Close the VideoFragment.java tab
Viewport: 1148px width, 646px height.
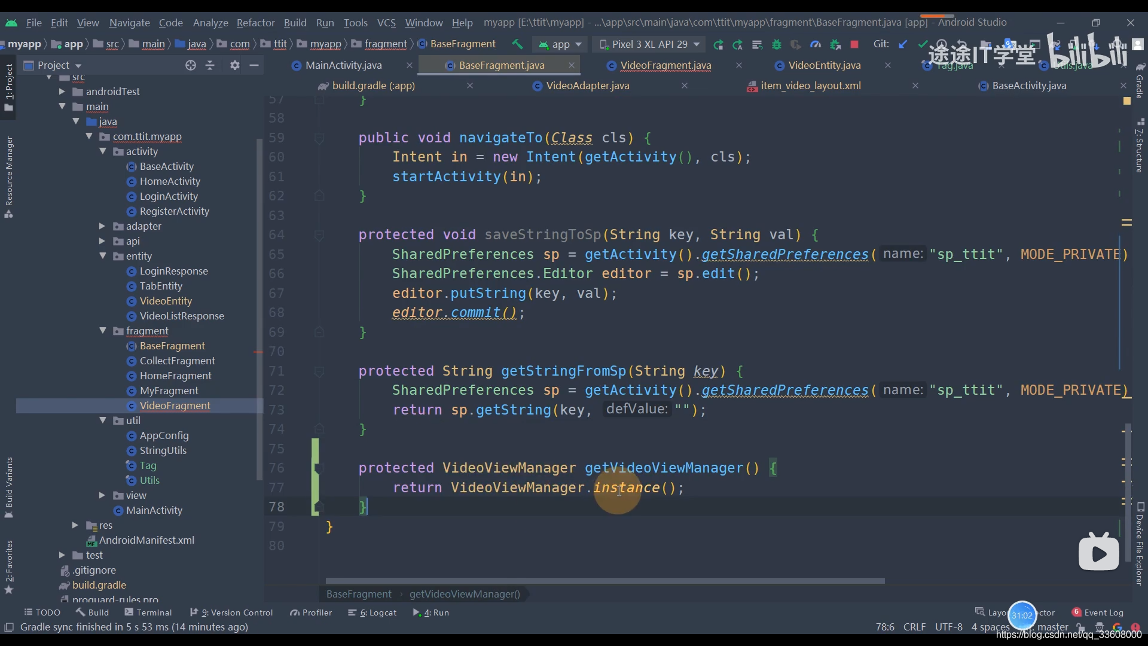coord(739,65)
